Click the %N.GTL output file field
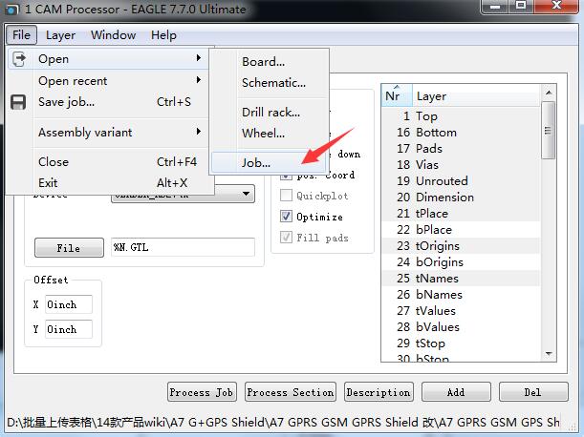This screenshot has width=584, height=437. (x=183, y=247)
